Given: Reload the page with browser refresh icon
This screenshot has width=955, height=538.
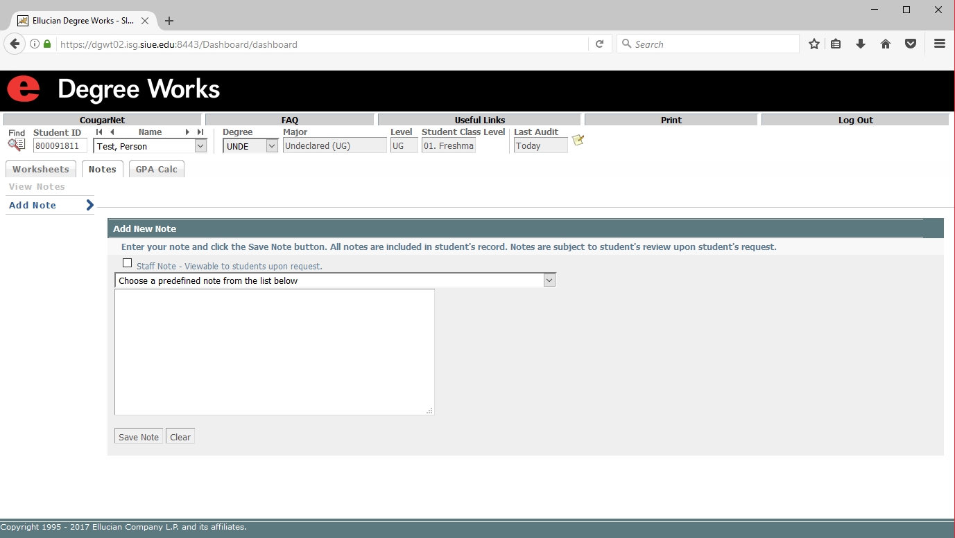Looking at the screenshot, I should point(600,44).
